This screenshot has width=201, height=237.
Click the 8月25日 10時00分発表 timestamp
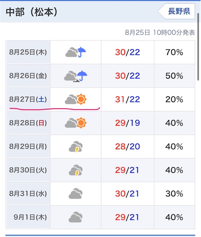click(160, 32)
